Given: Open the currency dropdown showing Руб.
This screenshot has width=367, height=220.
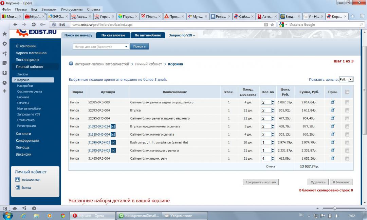Looking at the screenshot, I should (x=346, y=79).
